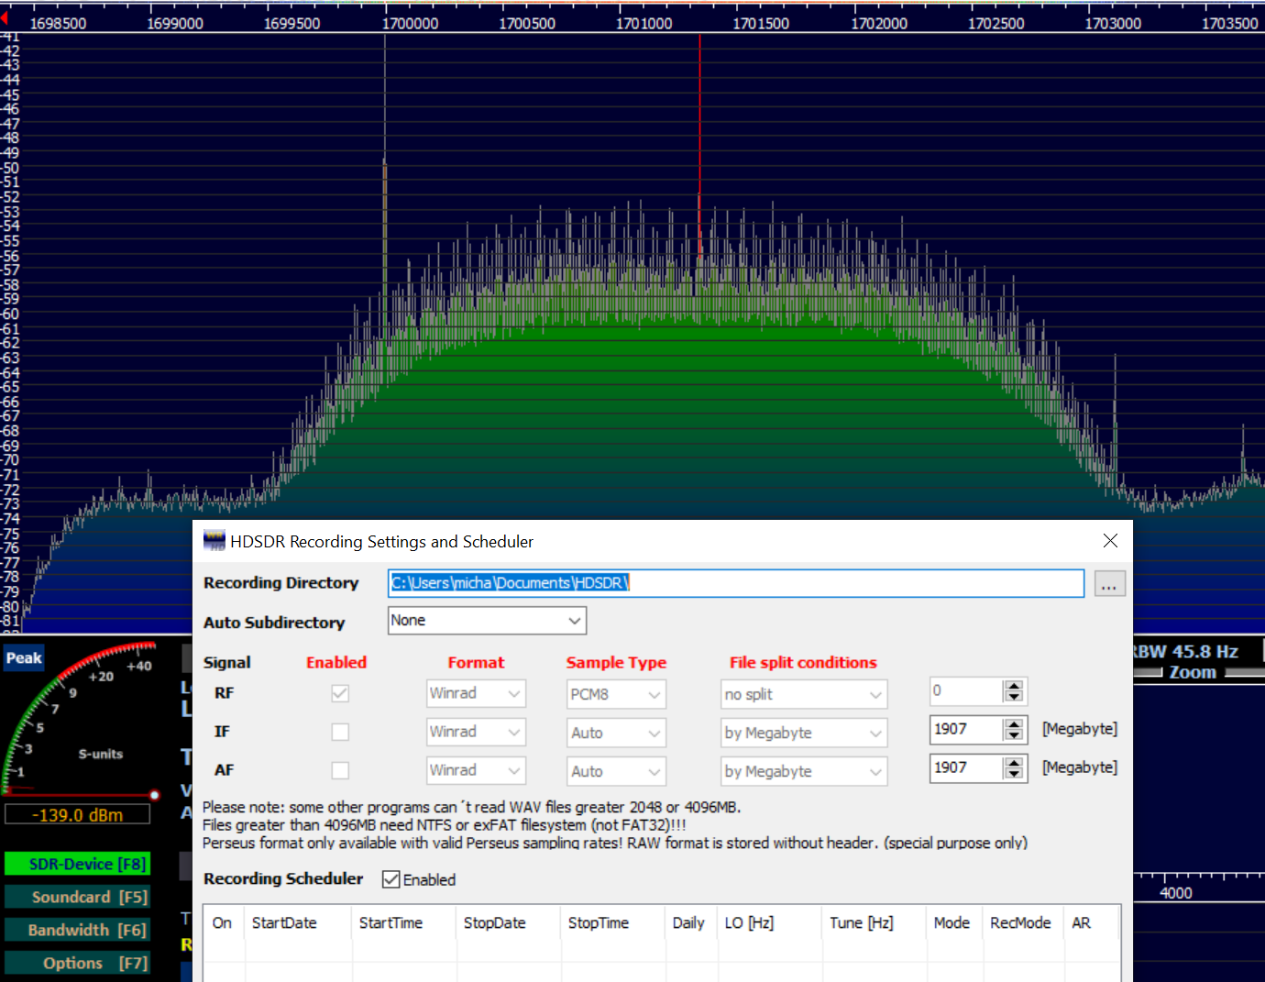The image size is (1265, 982).
Task: Open the recording directory browse button
Action: click(x=1109, y=584)
